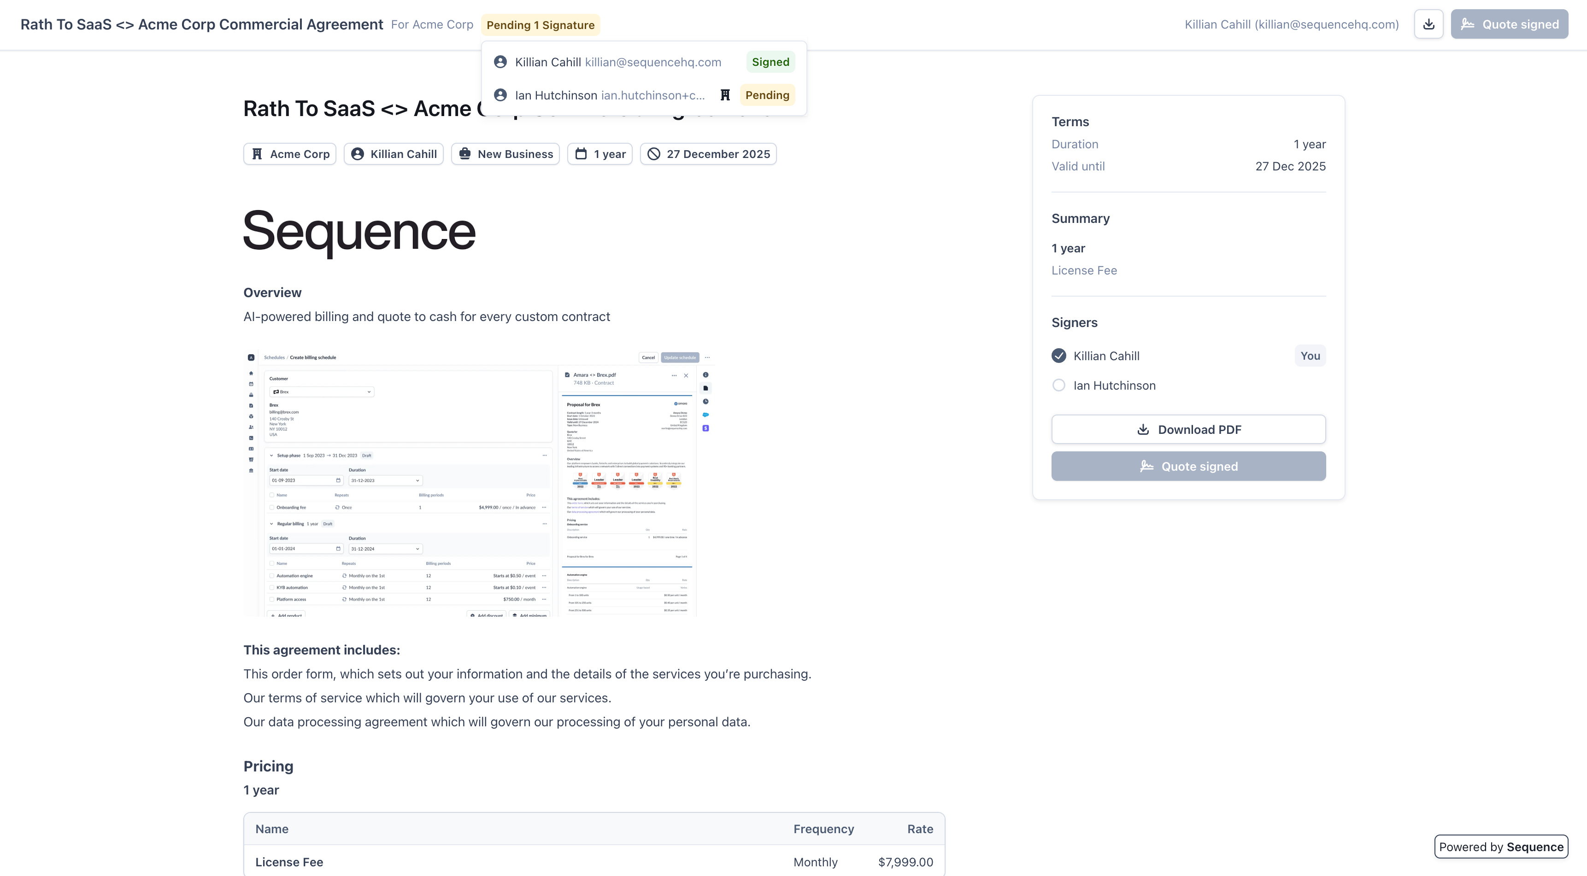Click killian@sequencehq.com email in signature popup
The height and width of the screenshot is (876, 1587).
[652, 62]
